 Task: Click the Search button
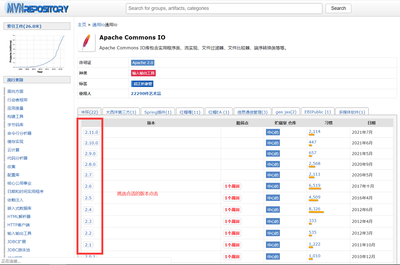338,8
